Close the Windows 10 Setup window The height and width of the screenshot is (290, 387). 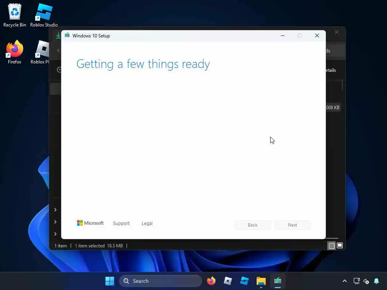tap(317, 35)
